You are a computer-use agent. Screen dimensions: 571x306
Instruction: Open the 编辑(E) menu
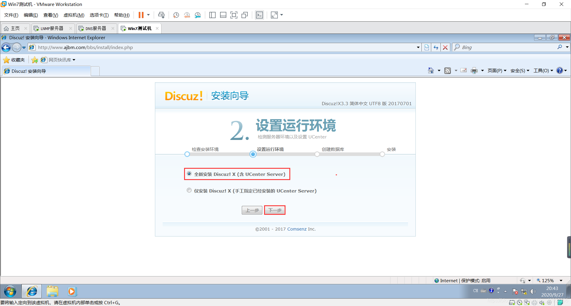(31, 15)
